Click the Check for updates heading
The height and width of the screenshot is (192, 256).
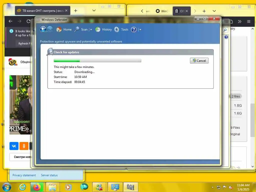(x=66, y=52)
